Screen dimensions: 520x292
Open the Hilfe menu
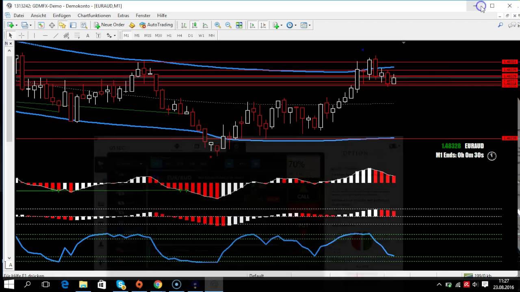click(x=162, y=15)
